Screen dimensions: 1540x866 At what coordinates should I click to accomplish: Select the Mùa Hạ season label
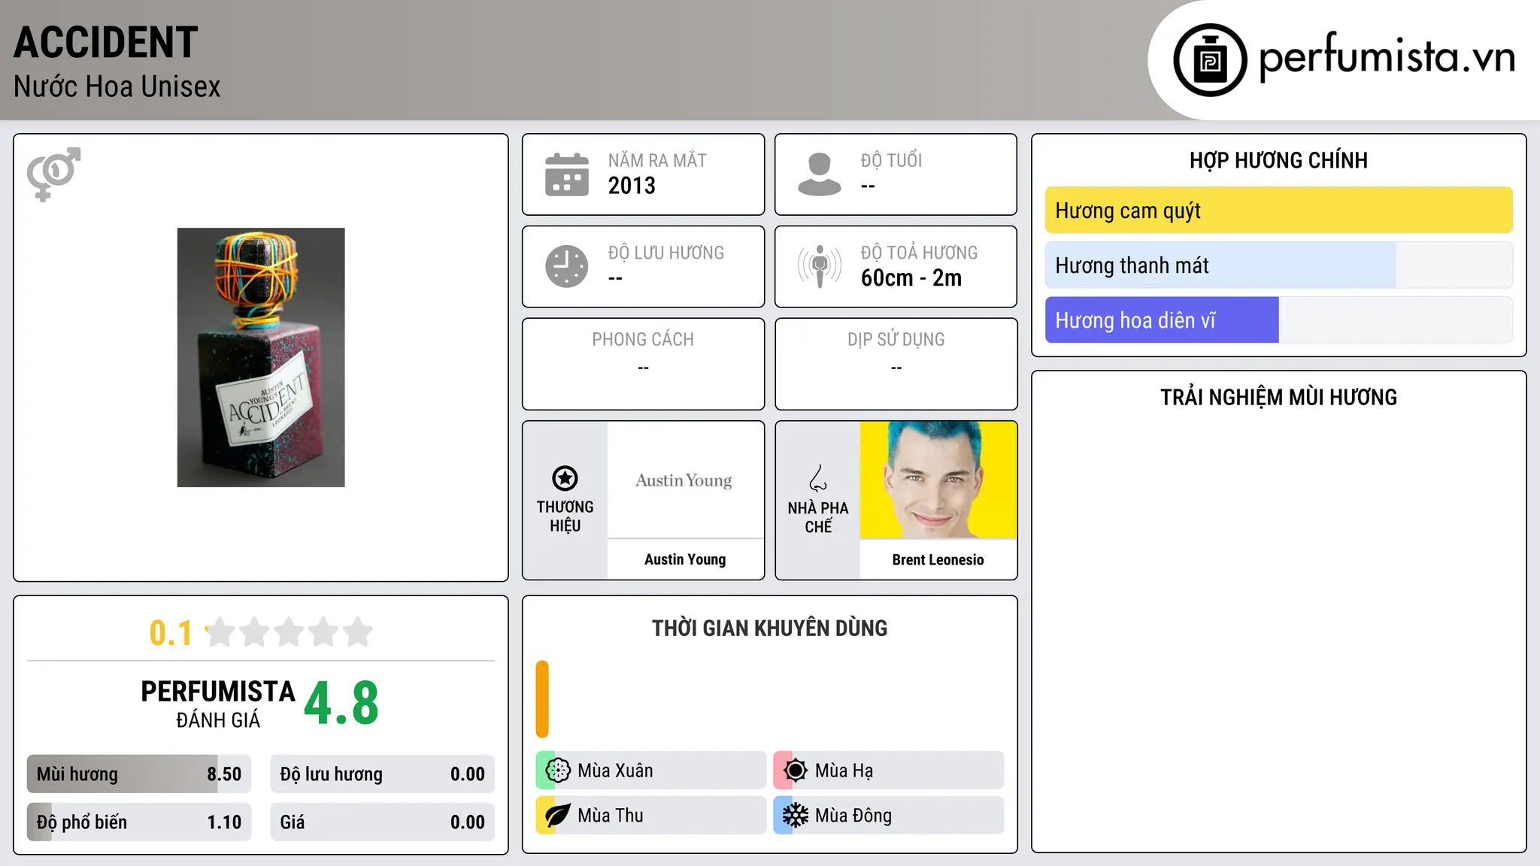coord(844,771)
